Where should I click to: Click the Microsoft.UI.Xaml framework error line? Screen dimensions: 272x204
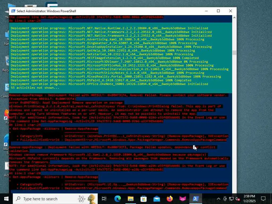(108, 155)
